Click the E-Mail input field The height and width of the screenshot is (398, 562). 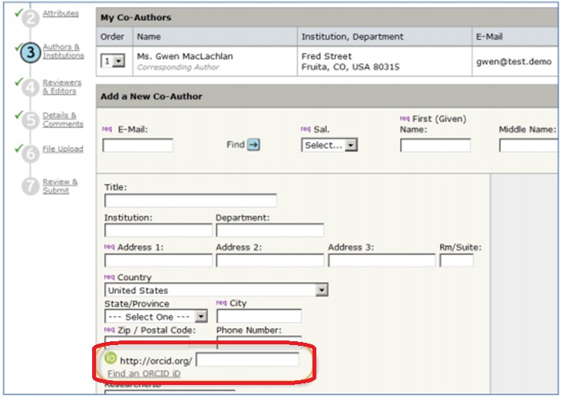point(137,145)
